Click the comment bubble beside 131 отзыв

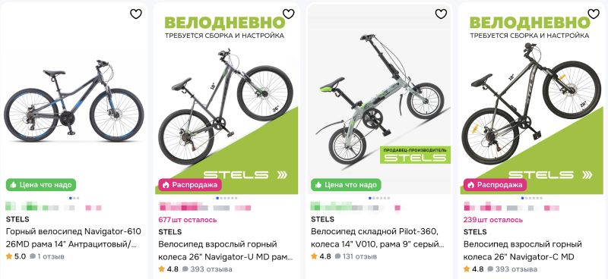337,256
